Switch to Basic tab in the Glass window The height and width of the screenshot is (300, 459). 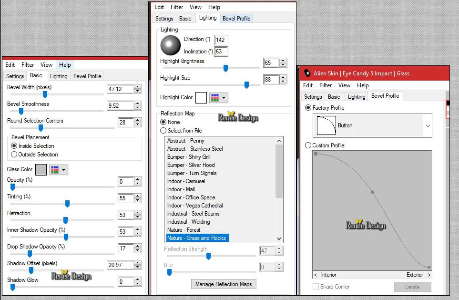334,97
